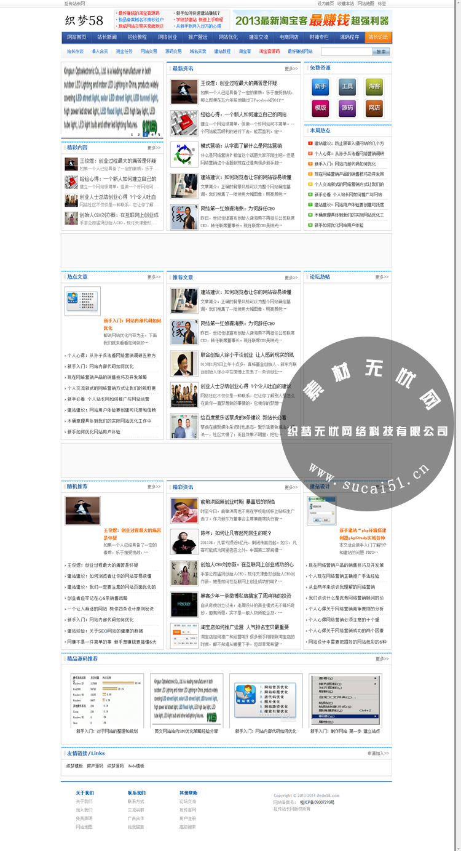Click the 现金任务 sub-navigation link

click(124, 52)
